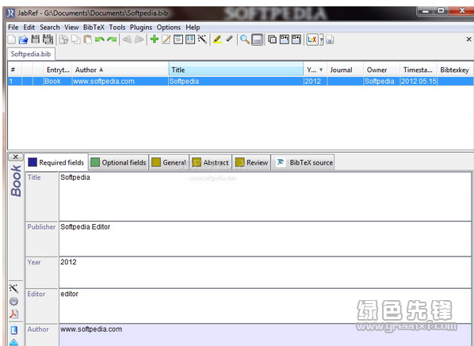The height and width of the screenshot is (346, 474).
Task: Undo the last action
Action: coord(99,40)
